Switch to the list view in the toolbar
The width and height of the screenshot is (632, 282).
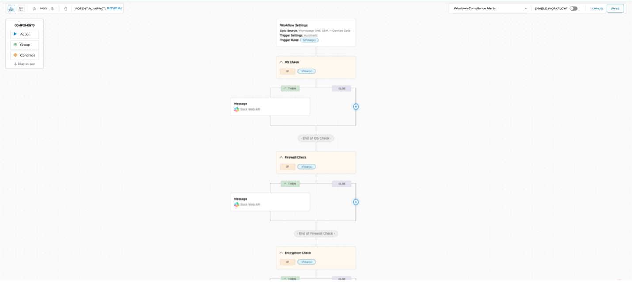(x=21, y=8)
